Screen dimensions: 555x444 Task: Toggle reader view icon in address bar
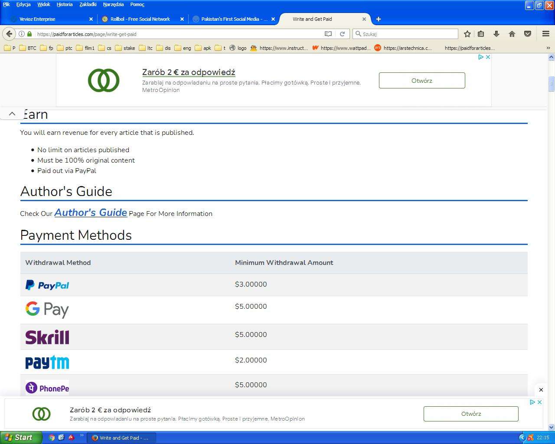pyautogui.click(x=328, y=34)
